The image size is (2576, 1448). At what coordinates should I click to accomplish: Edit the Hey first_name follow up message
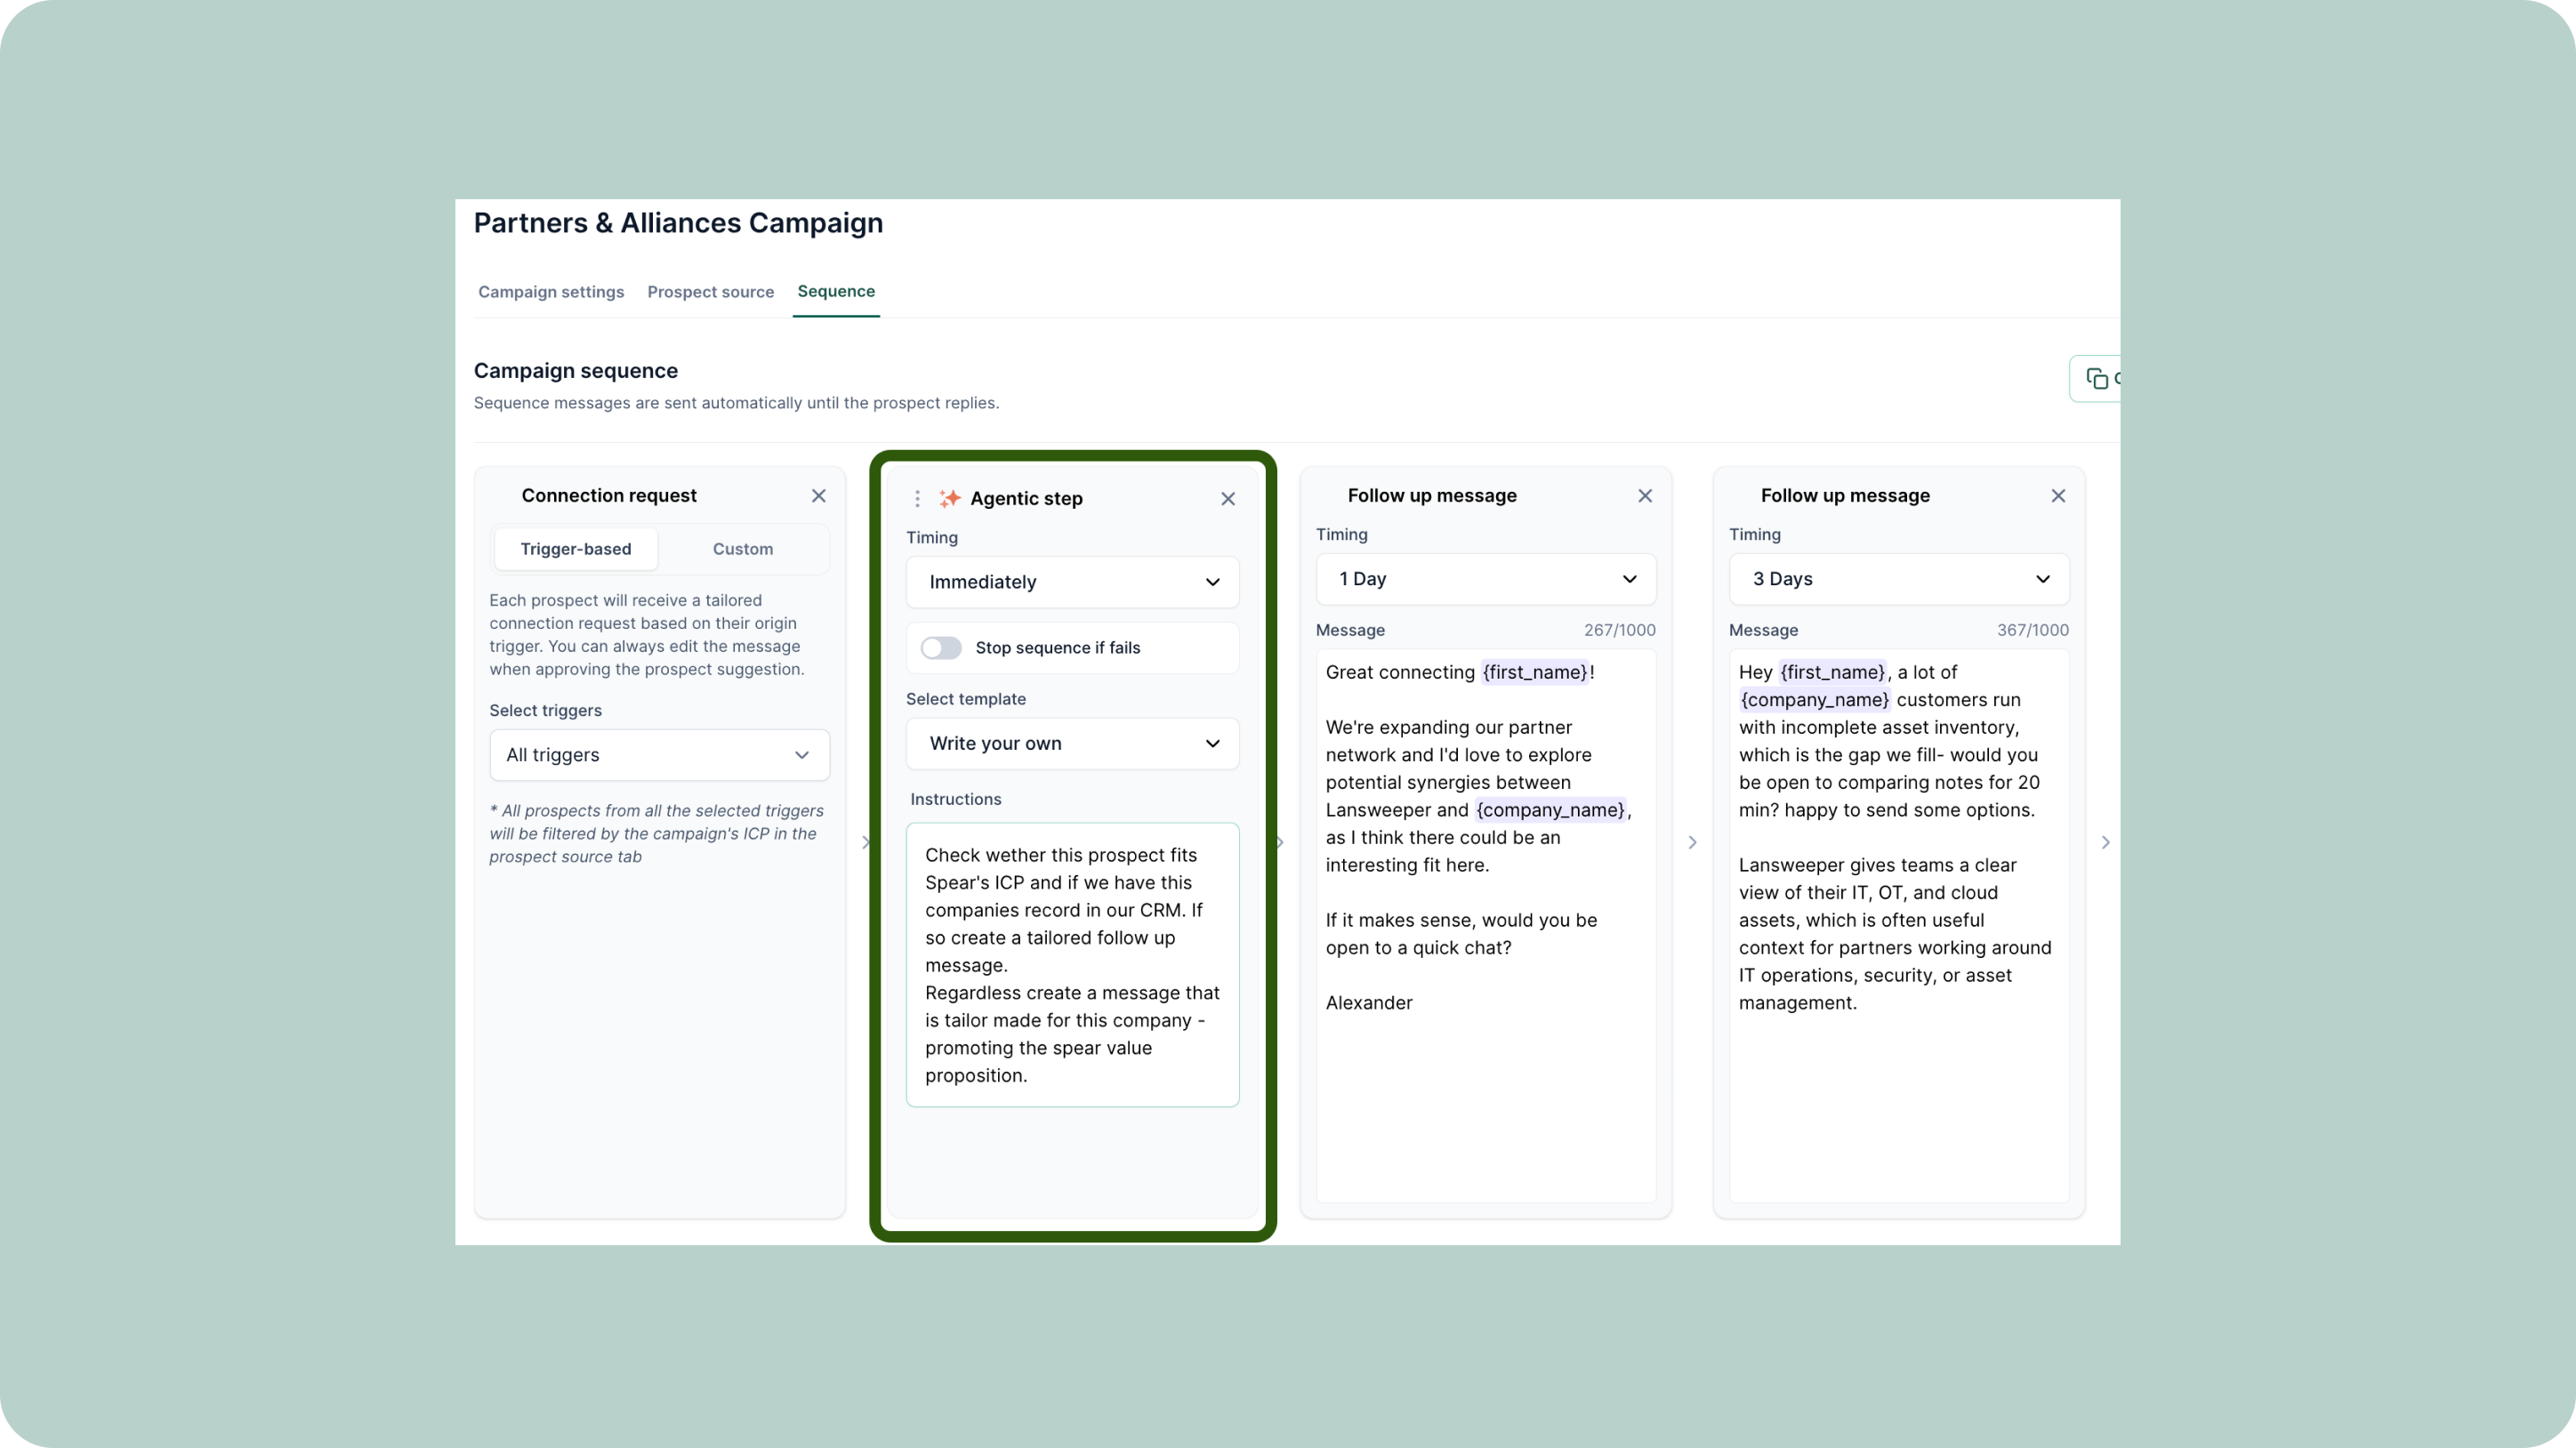[x=1898, y=925]
